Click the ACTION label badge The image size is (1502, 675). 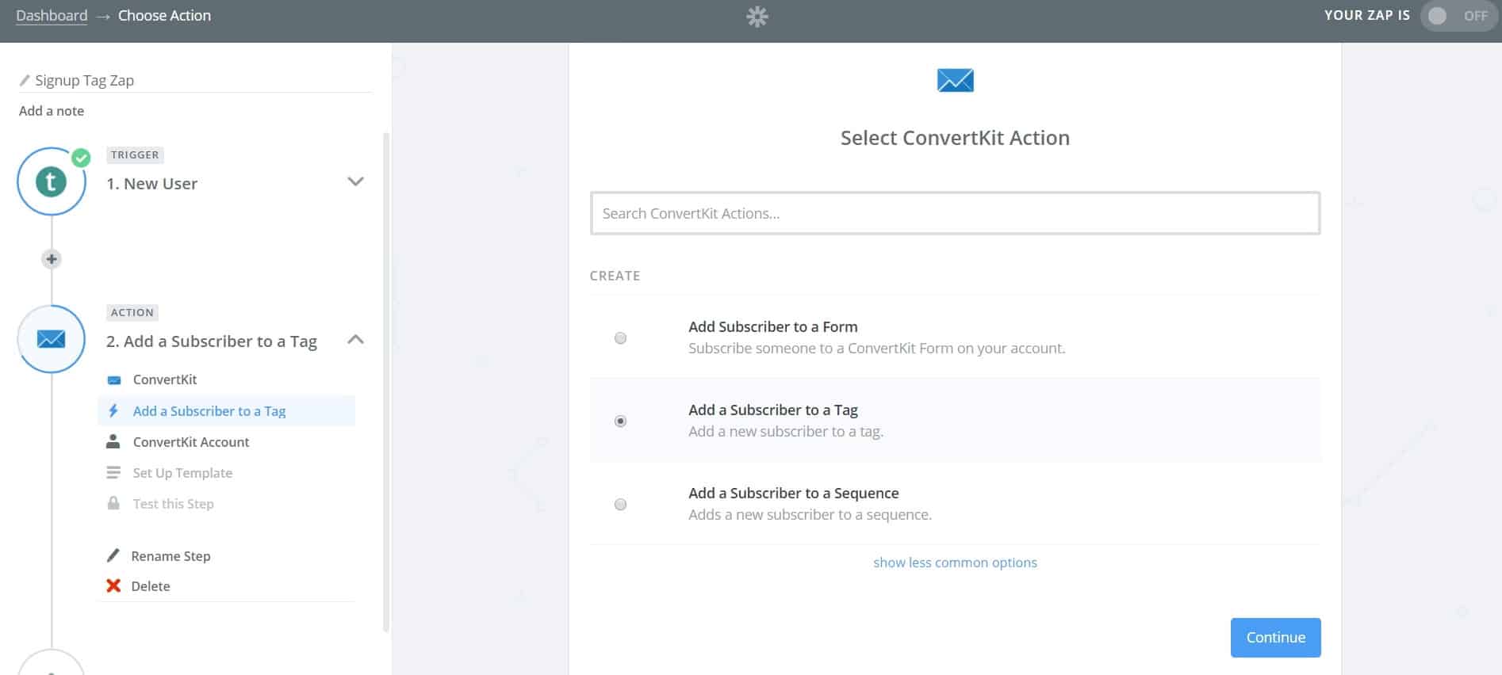[x=132, y=313]
